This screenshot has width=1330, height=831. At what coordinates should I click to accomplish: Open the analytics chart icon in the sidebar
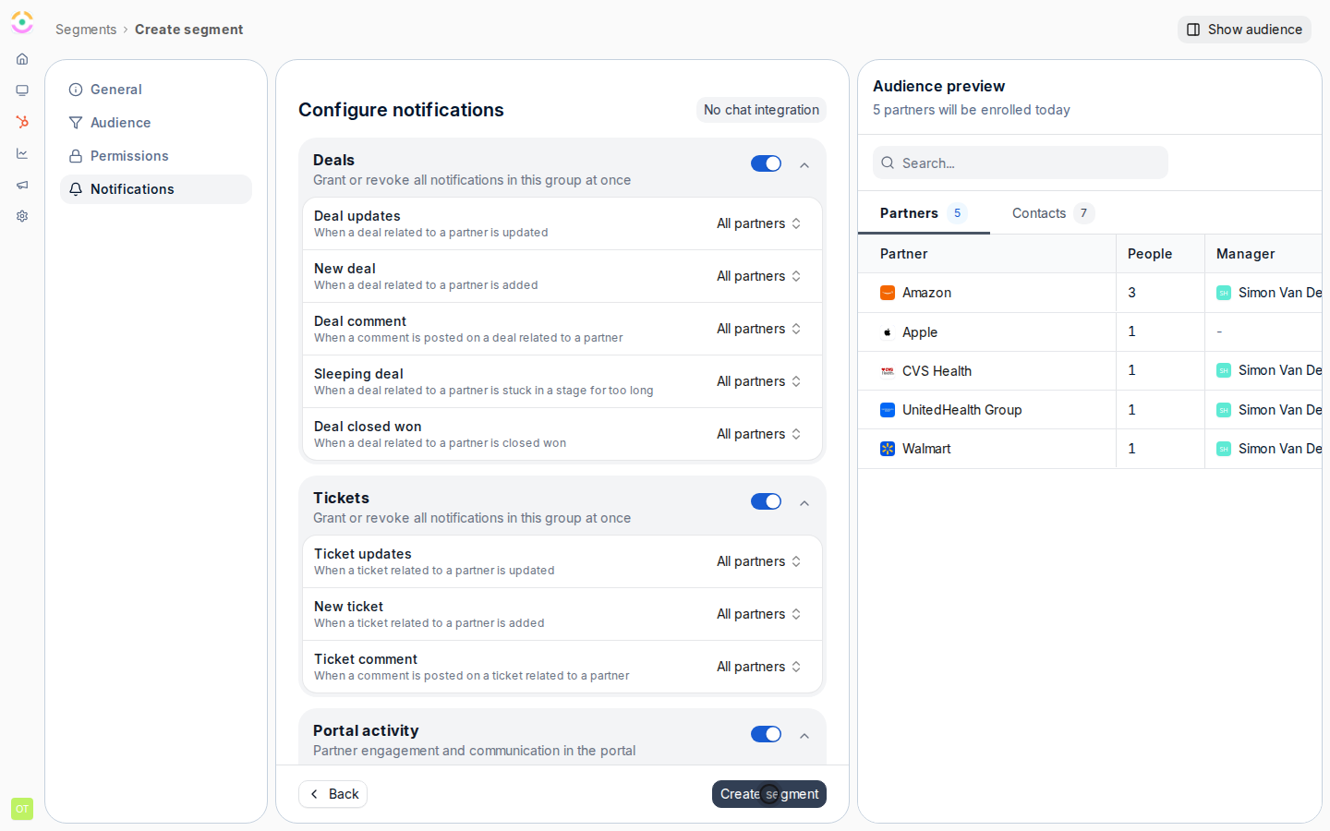[x=22, y=153]
